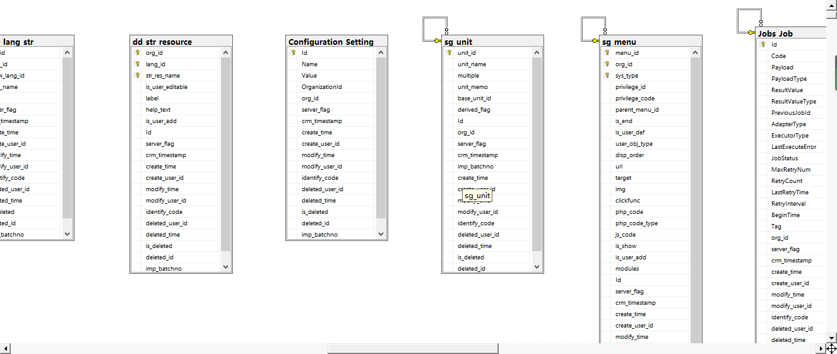The image size is (837, 354).
Task: Select the imp_batchno column in Configuration Setting
Action: tap(331, 235)
